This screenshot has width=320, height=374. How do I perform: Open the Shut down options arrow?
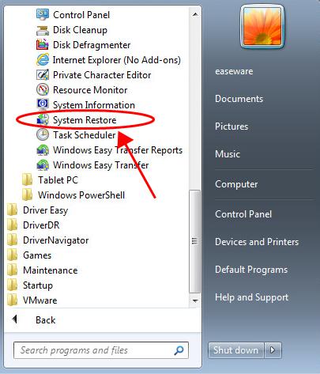click(273, 350)
